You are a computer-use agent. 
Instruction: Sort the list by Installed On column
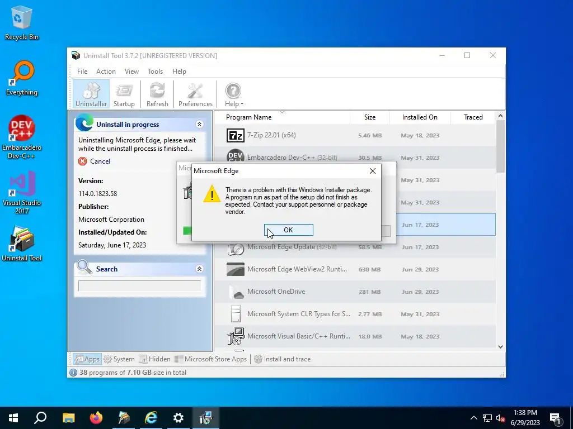click(x=420, y=117)
